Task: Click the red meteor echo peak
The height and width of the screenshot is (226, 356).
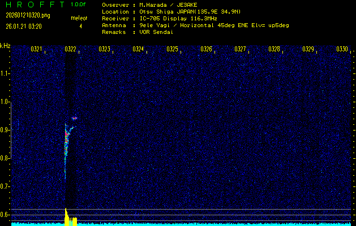Action: click(74, 118)
